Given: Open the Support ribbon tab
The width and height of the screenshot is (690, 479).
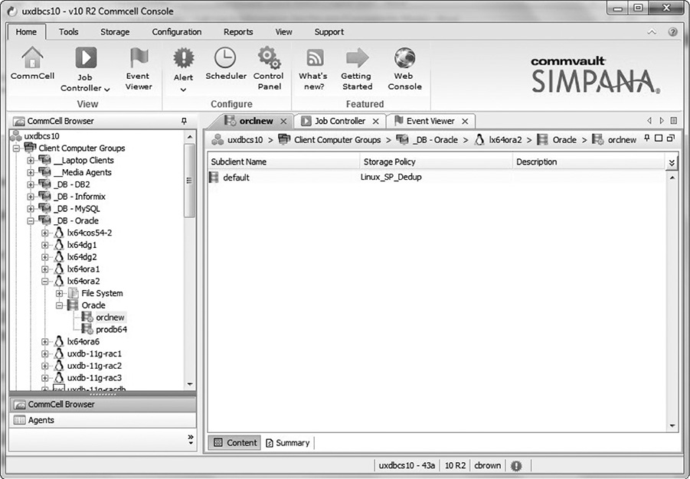Looking at the screenshot, I should click(x=329, y=32).
